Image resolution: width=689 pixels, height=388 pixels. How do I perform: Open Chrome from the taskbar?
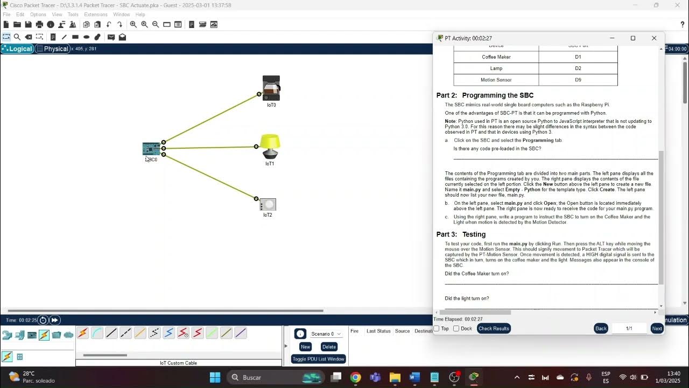click(x=355, y=377)
